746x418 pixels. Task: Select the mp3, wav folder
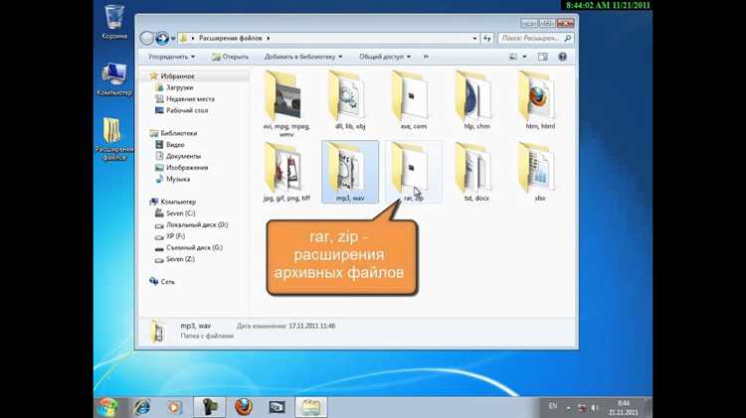click(x=350, y=172)
